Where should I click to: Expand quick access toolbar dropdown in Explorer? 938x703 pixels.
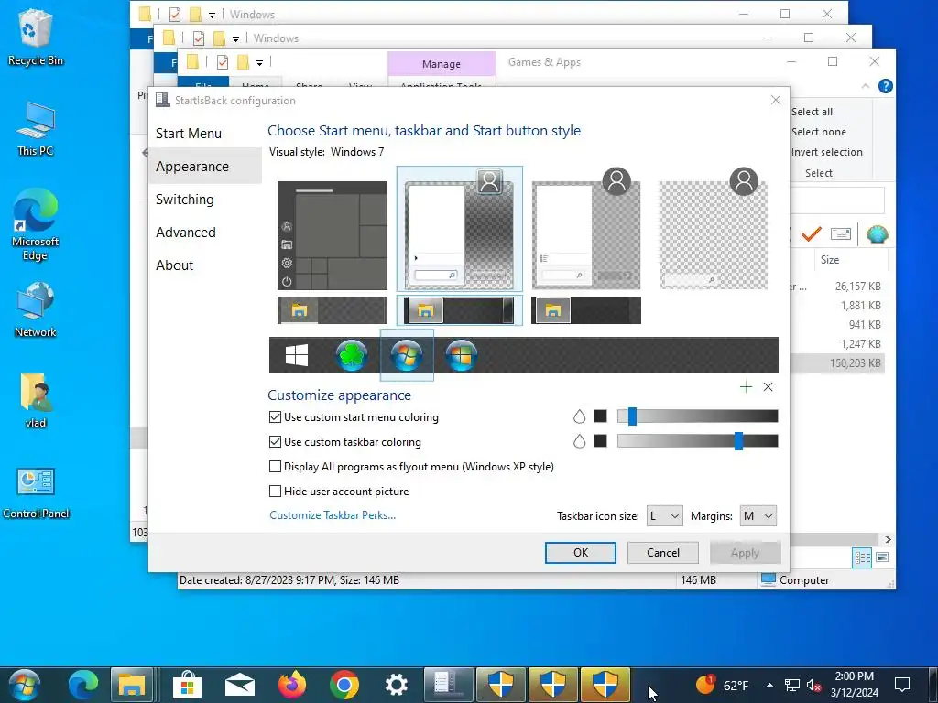pyautogui.click(x=259, y=63)
